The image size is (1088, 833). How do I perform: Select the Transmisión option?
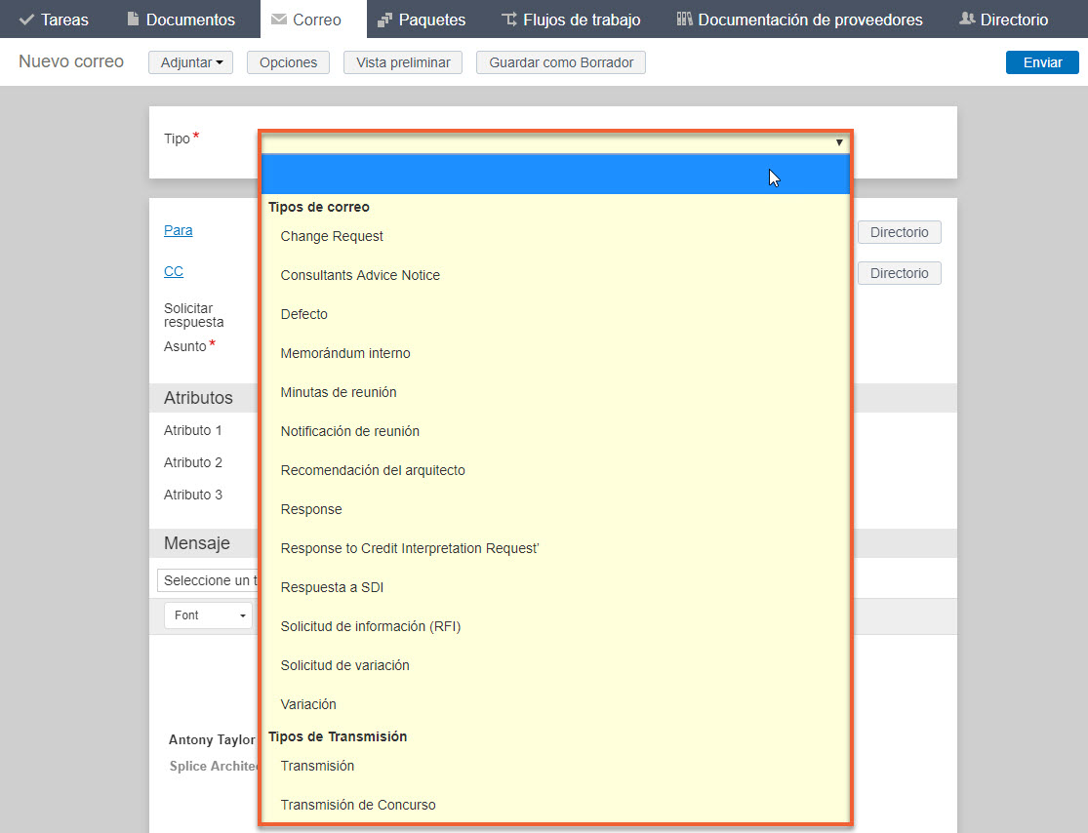coord(555,766)
